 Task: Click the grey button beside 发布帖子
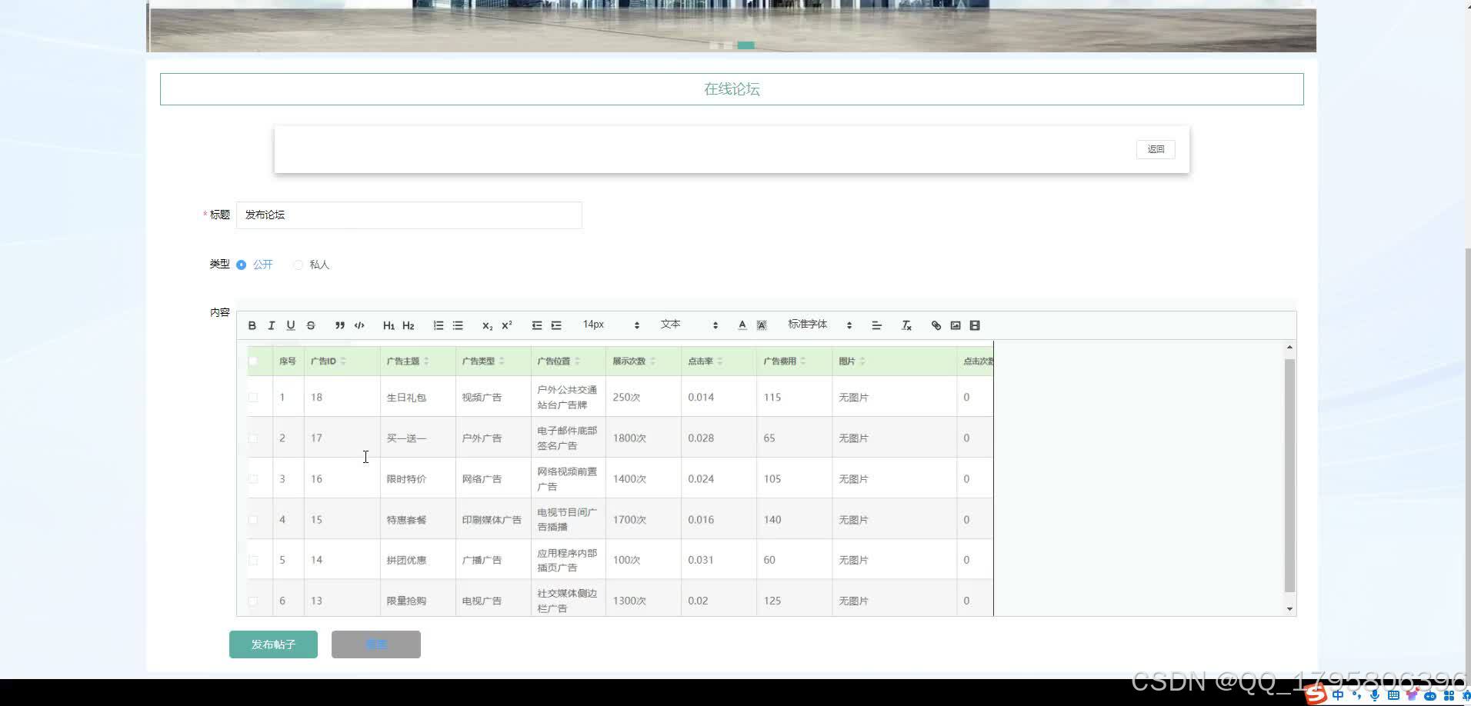[376, 644]
